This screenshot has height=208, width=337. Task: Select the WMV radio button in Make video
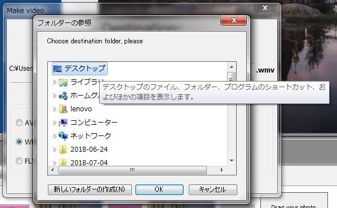[19, 142]
